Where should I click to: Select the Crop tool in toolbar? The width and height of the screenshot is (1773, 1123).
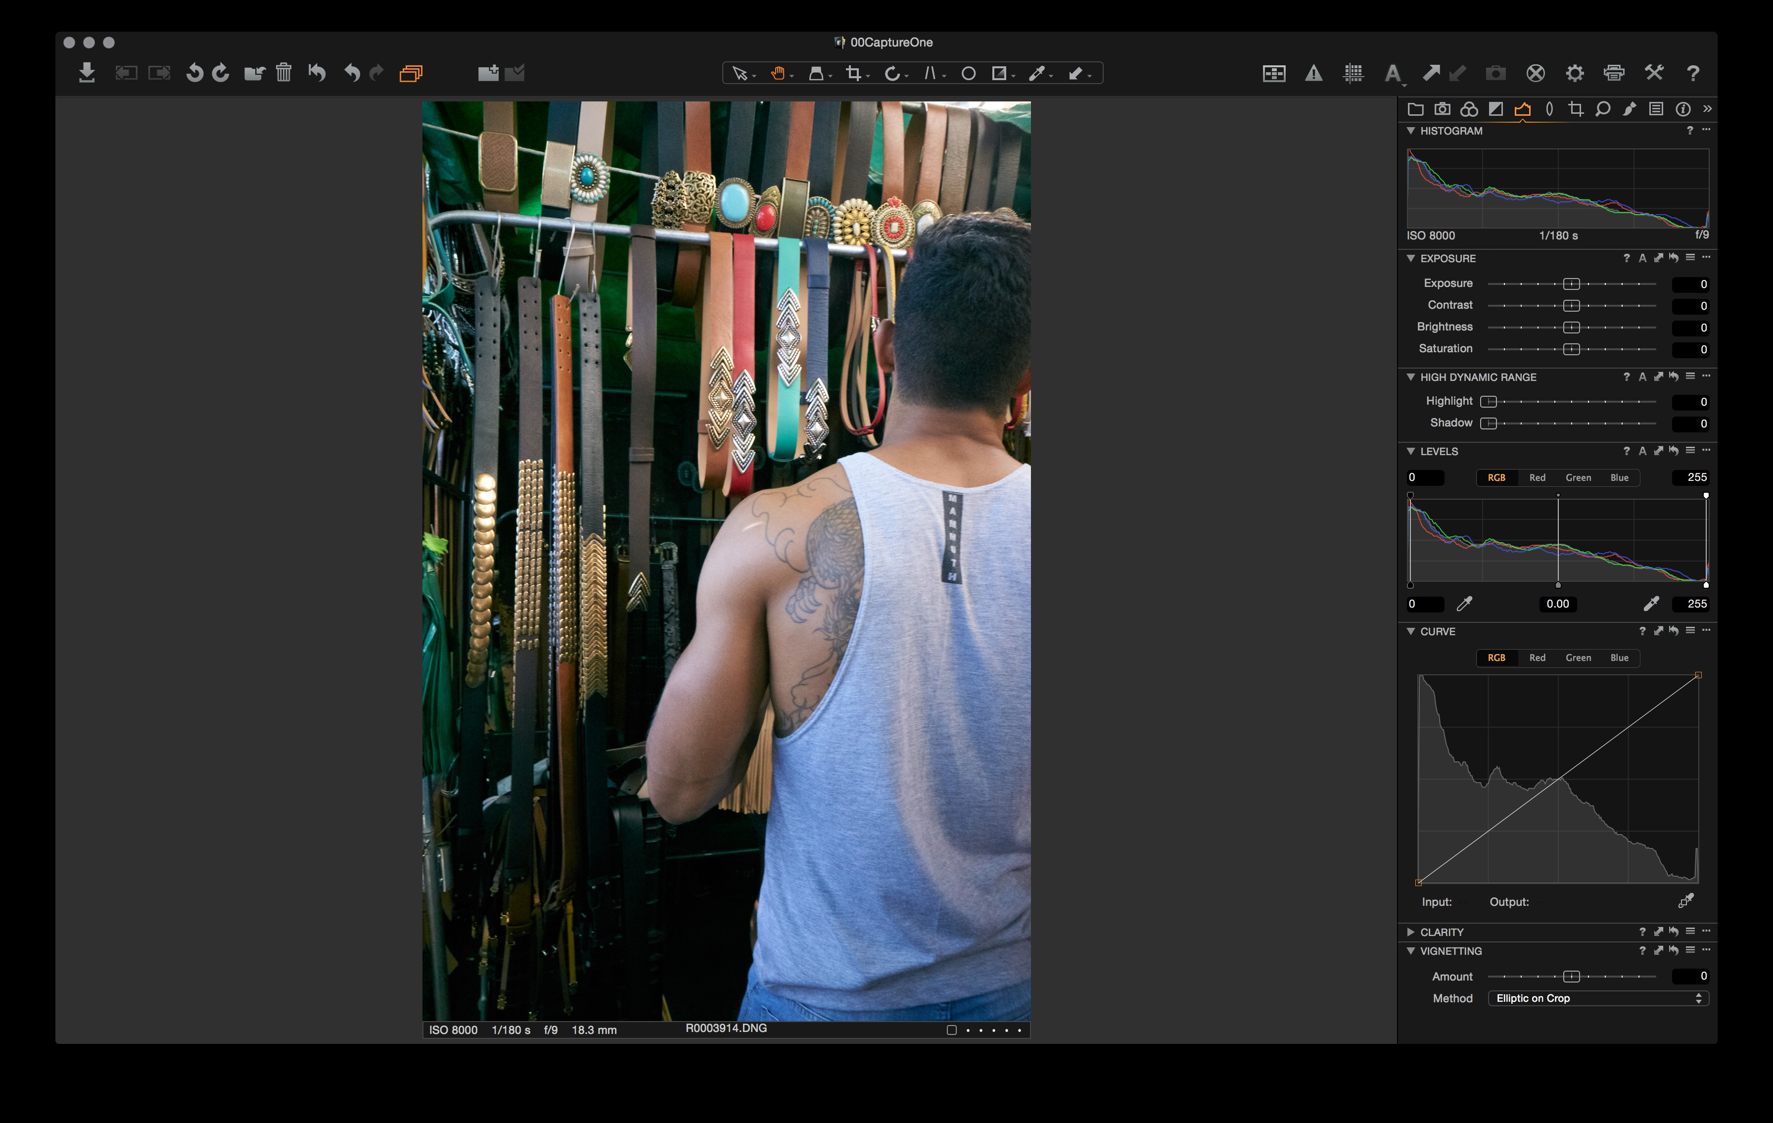pyautogui.click(x=853, y=73)
